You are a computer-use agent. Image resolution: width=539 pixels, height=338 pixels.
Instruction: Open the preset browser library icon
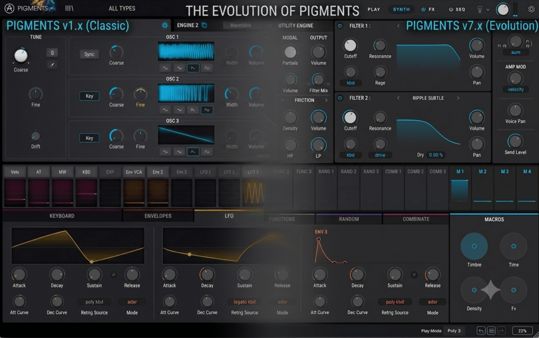(69, 8)
